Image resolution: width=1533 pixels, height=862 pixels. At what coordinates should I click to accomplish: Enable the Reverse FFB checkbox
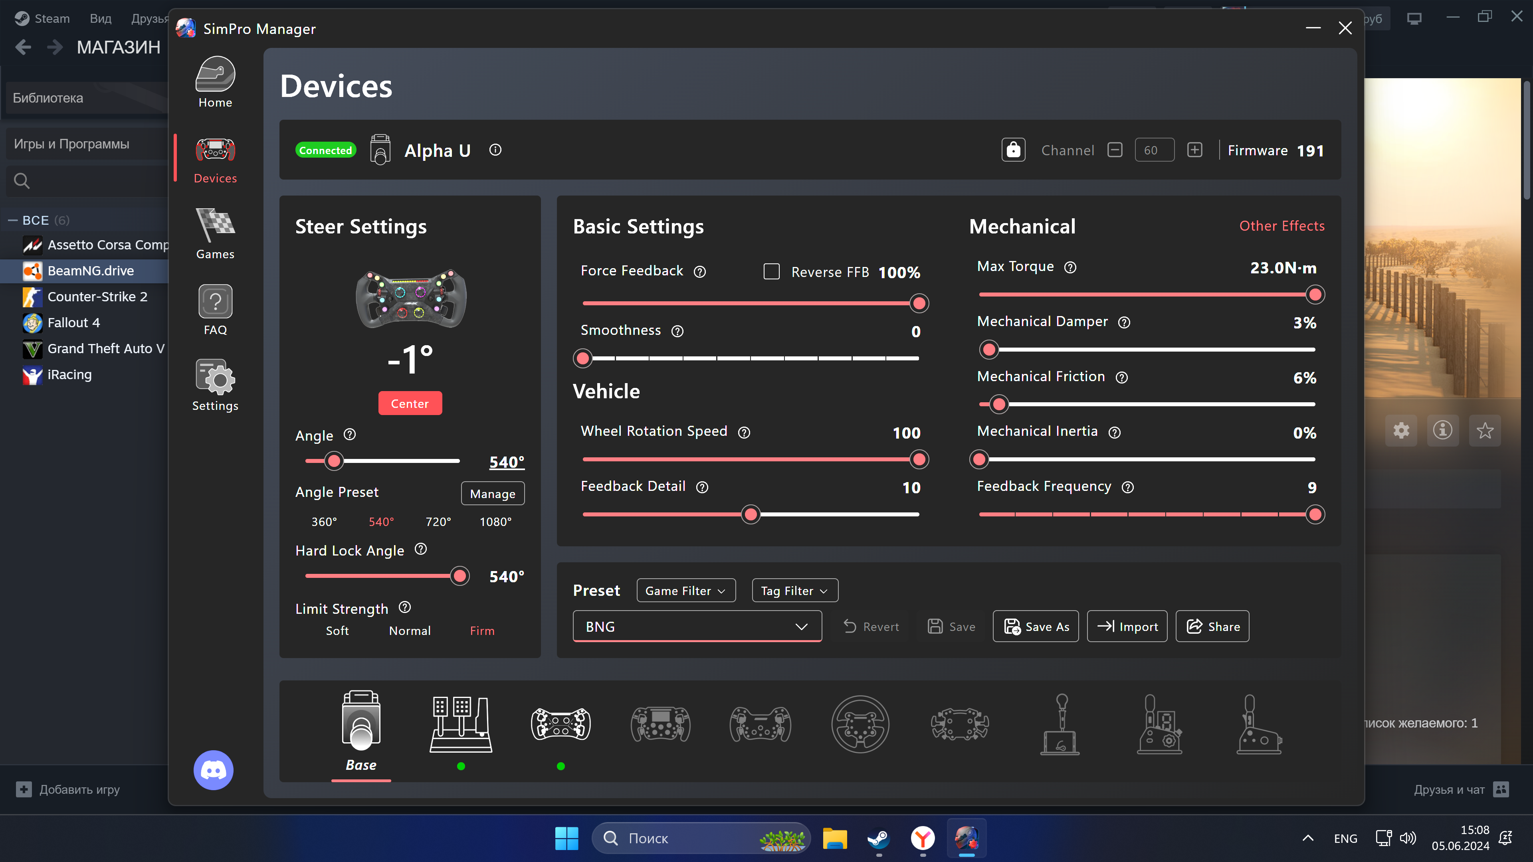pyautogui.click(x=771, y=272)
